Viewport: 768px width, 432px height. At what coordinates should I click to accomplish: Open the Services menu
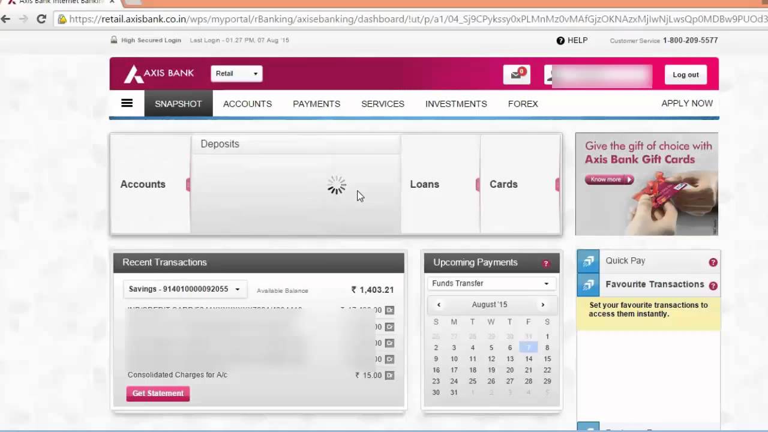pos(383,104)
